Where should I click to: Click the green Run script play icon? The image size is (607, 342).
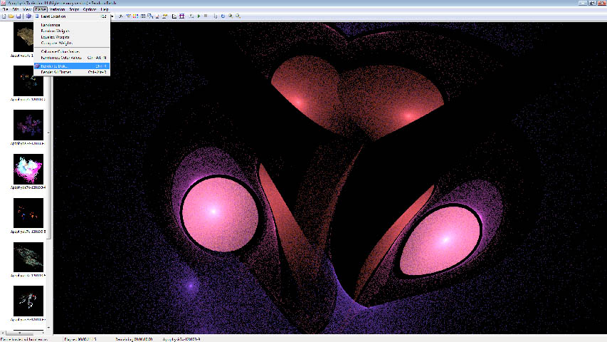coord(199,16)
